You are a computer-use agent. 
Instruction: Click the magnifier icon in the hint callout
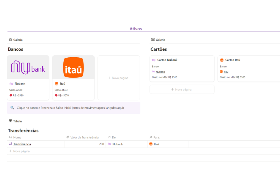click(12, 108)
